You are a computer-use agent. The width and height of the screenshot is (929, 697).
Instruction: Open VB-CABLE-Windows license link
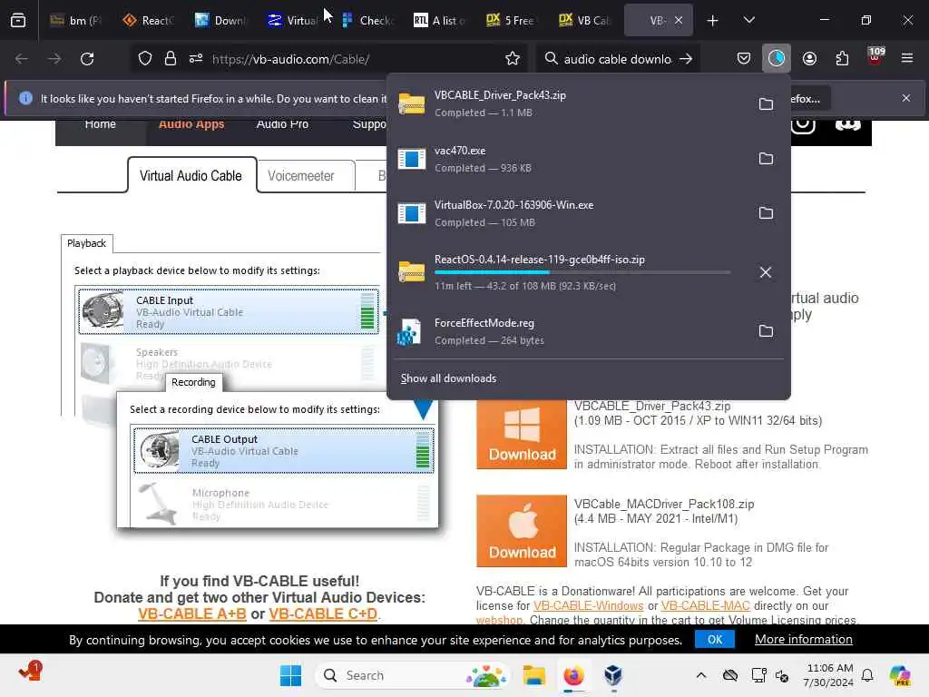pos(588,605)
